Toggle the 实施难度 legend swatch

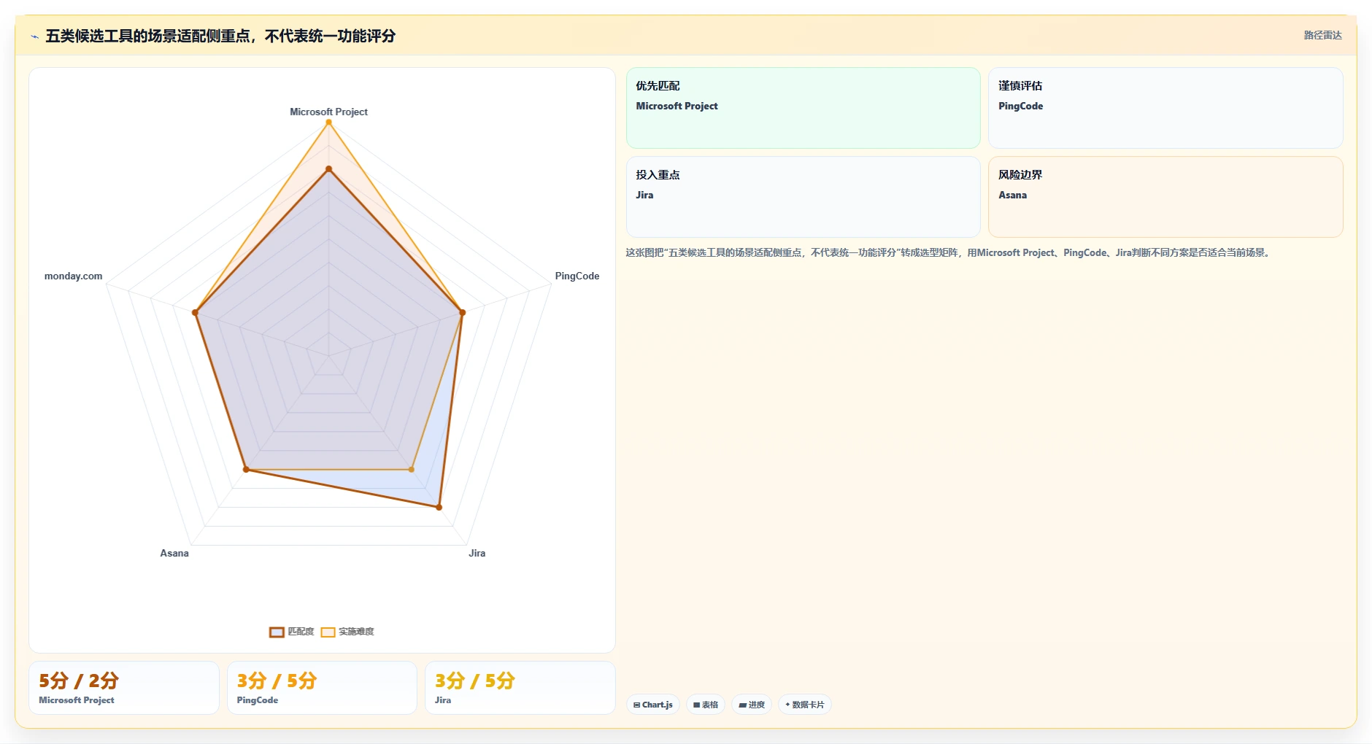tap(328, 632)
